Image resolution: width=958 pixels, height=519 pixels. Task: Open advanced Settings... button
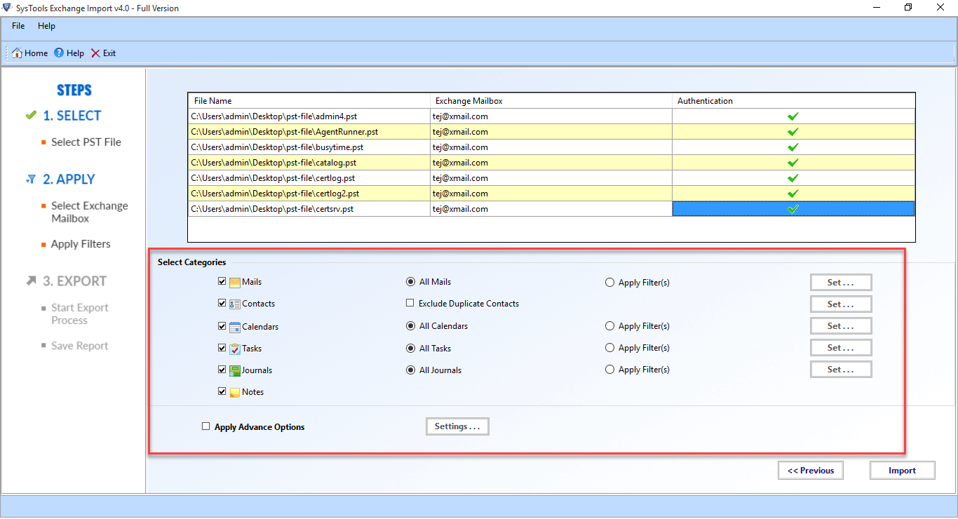457,426
